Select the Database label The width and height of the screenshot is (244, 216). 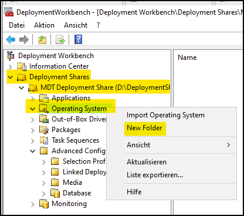pyautogui.click(x=77, y=193)
